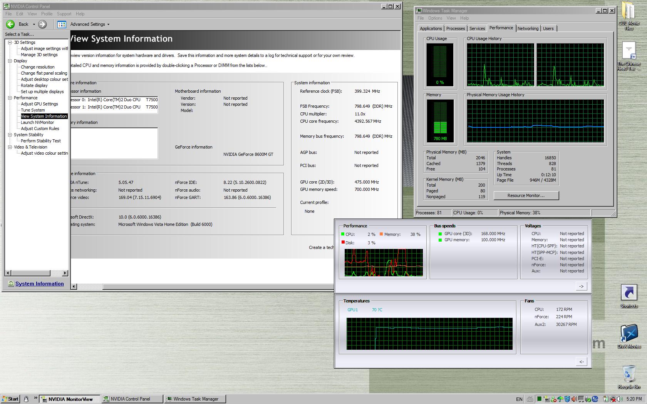647x404 pixels.
Task: Switch to the Users tab in Task Manager
Action: click(x=548, y=28)
